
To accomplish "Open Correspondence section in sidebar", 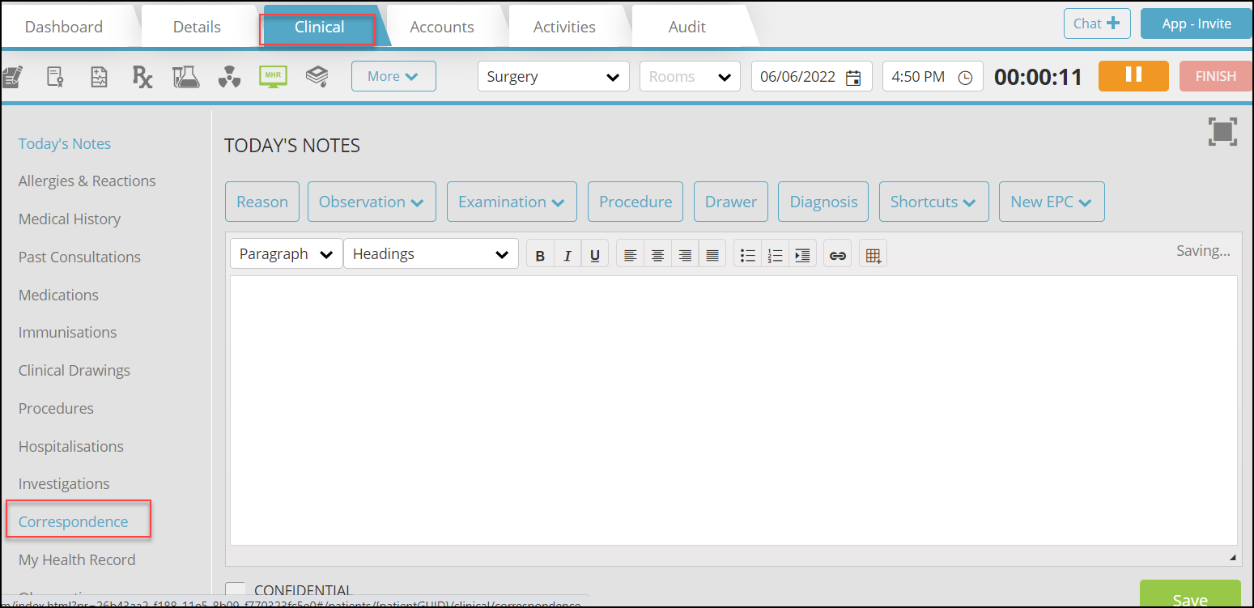I will click(x=74, y=521).
